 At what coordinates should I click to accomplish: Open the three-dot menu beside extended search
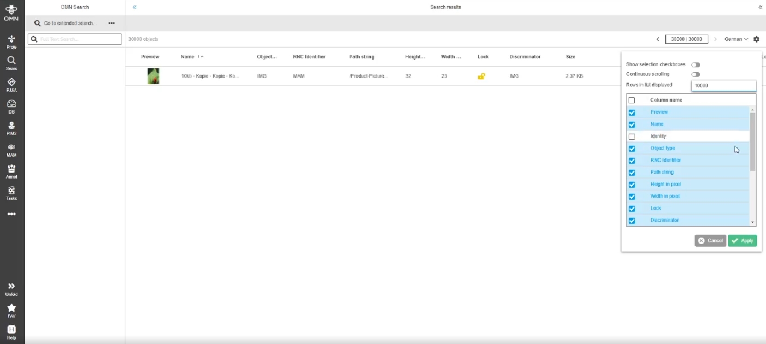(x=111, y=23)
